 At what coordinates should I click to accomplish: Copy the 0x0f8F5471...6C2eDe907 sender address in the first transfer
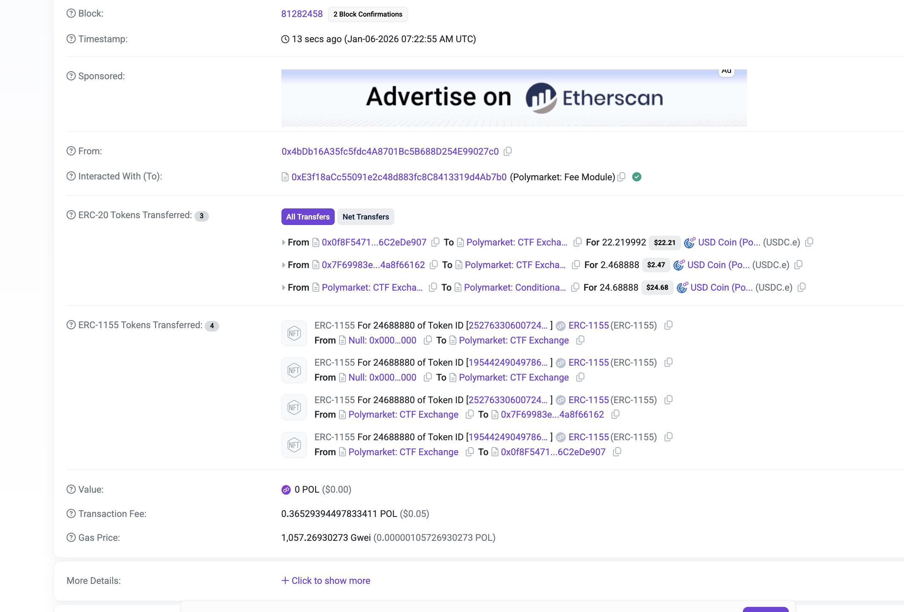click(x=435, y=242)
